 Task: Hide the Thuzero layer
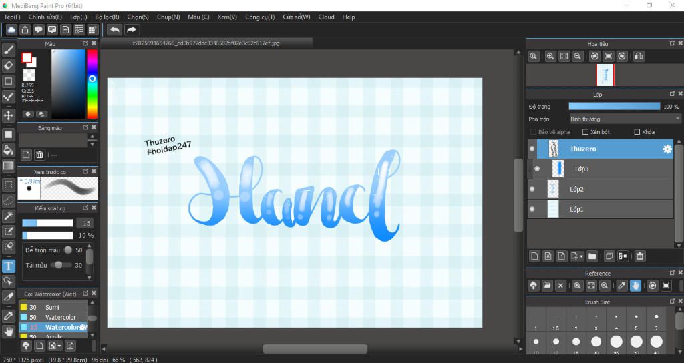532,149
